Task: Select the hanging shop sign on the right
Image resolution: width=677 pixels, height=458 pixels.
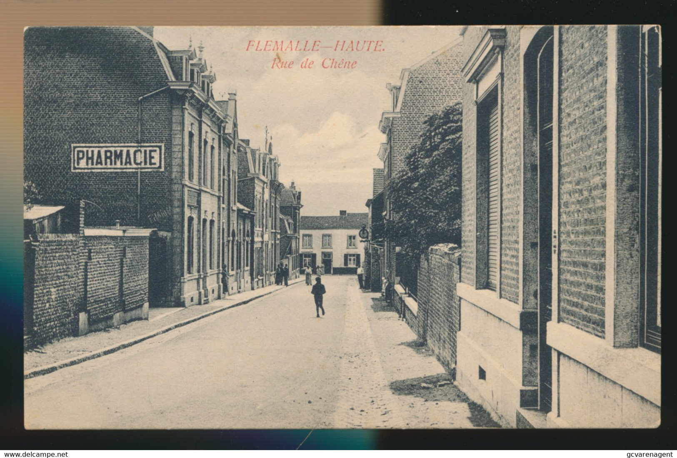Action: pyautogui.click(x=363, y=234)
